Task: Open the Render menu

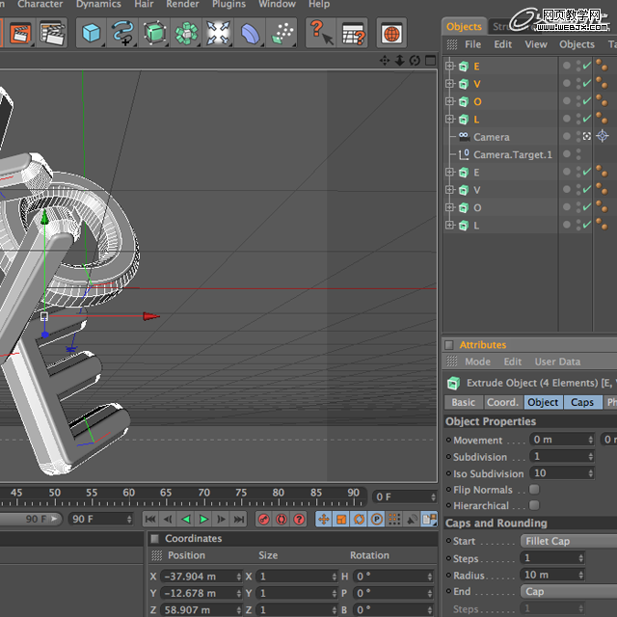Action: (182, 4)
